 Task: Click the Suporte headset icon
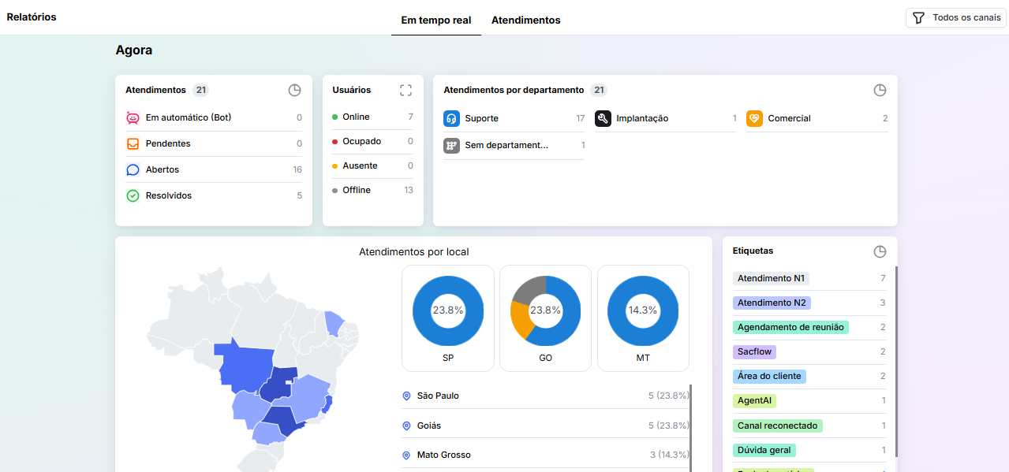451,119
